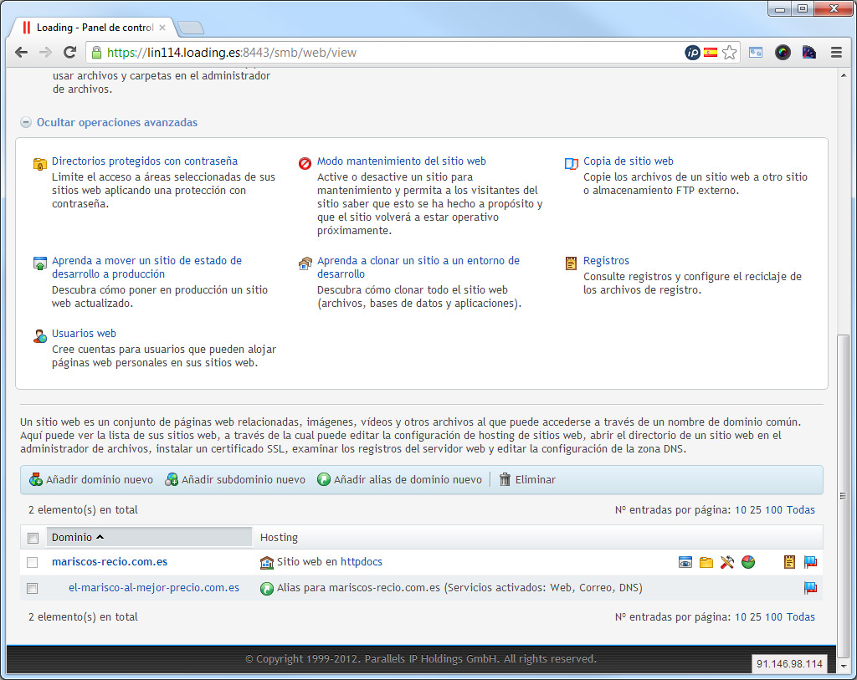Set top entries per page to 10
857x680 pixels.
pyautogui.click(x=740, y=509)
